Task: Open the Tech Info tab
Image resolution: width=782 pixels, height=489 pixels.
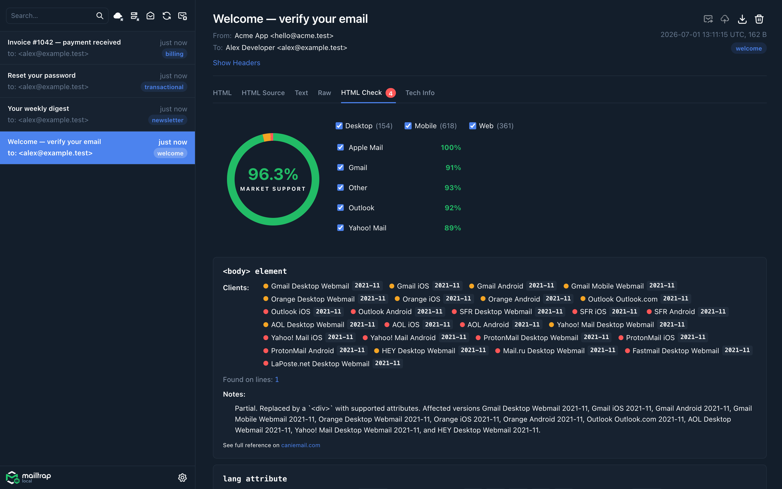Action: [x=420, y=93]
